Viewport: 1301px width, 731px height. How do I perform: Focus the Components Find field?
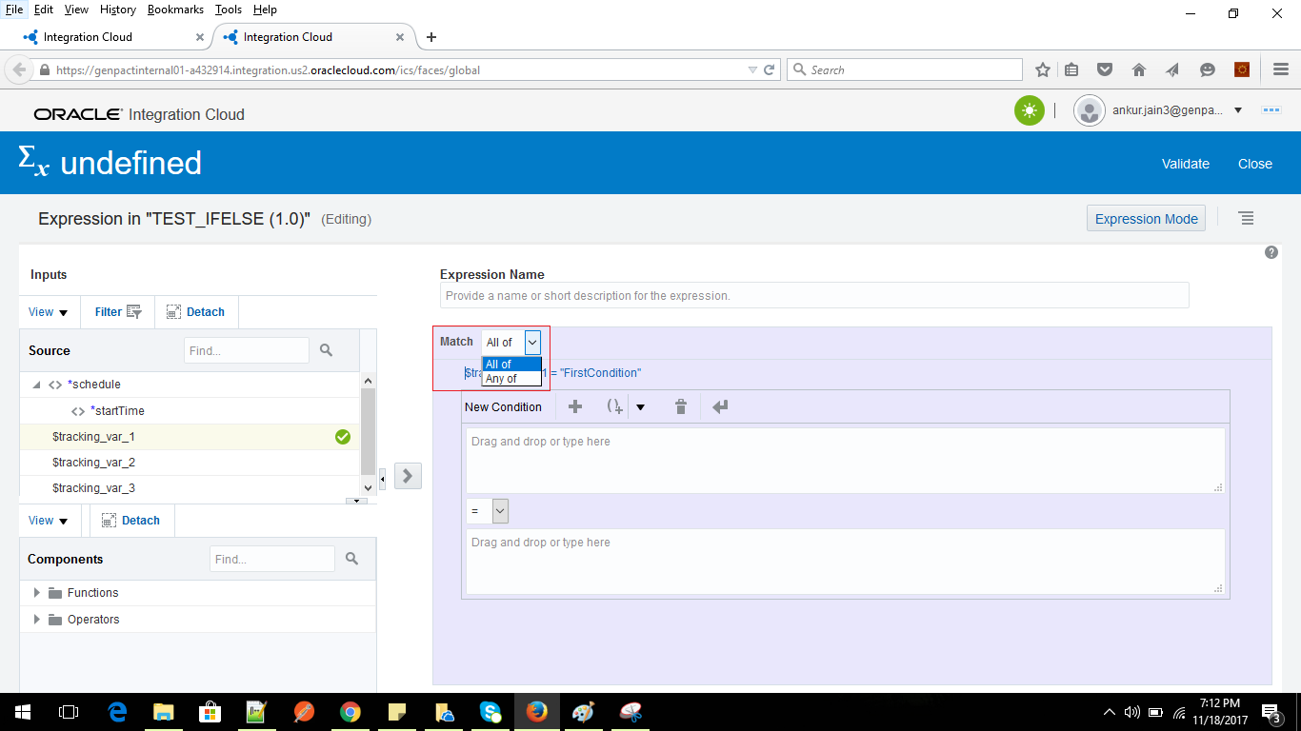pos(272,559)
